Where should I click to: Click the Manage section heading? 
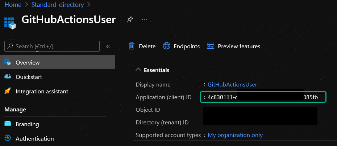pyautogui.click(x=15, y=110)
